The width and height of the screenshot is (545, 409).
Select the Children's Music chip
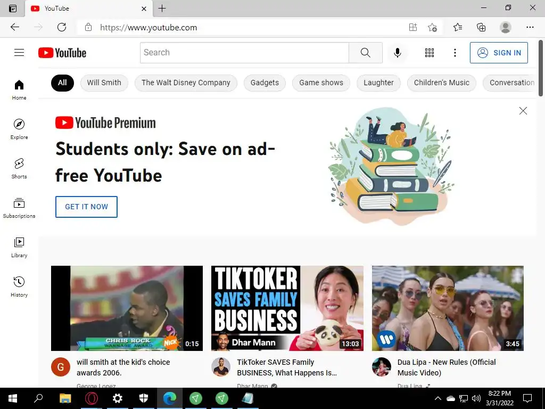tap(441, 83)
